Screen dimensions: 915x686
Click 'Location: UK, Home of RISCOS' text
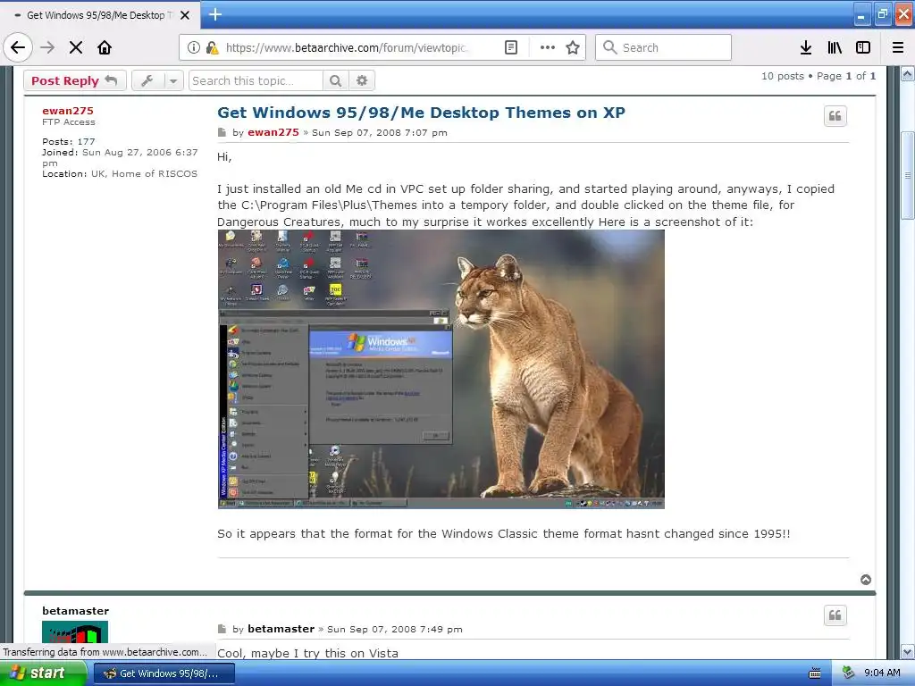click(x=120, y=174)
